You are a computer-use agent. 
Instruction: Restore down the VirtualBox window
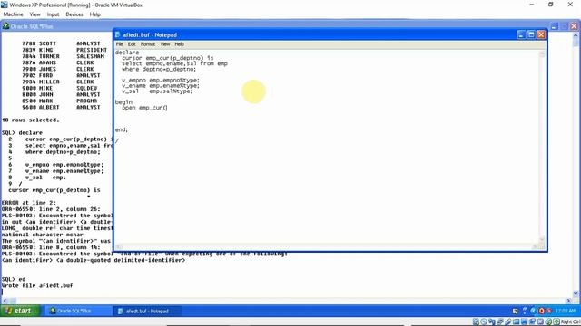[x=551, y=5]
